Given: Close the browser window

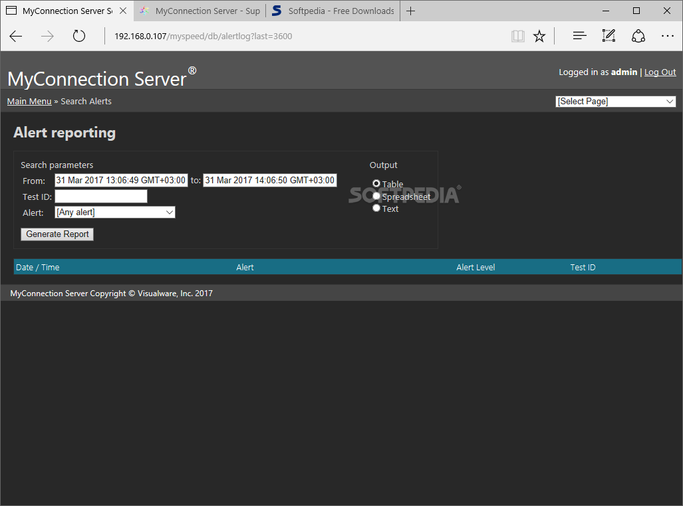Looking at the screenshot, I should pos(667,11).
